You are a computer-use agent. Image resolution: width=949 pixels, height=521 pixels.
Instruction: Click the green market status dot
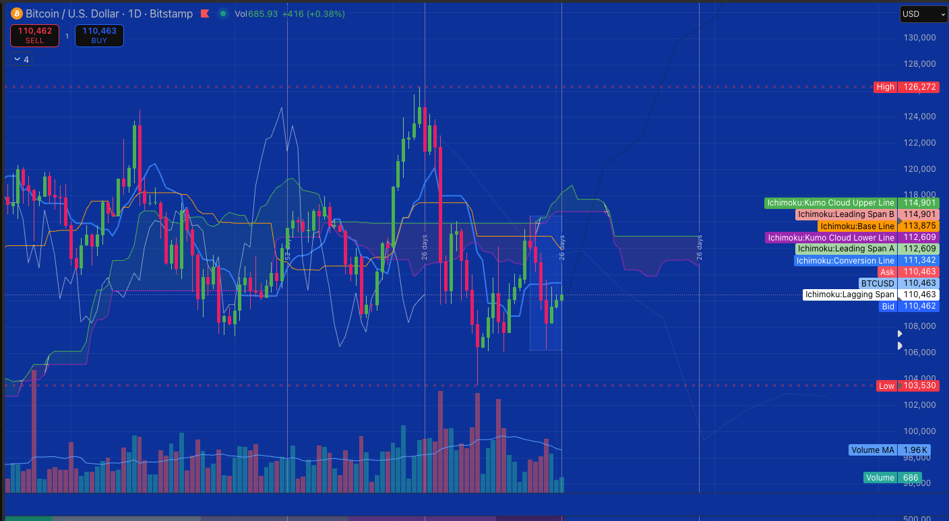click(223, 13)
